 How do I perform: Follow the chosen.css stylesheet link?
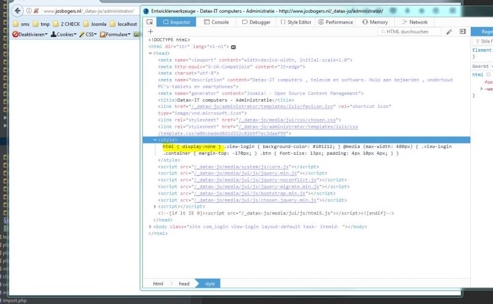pyautogui.click(x=287, y=120)
